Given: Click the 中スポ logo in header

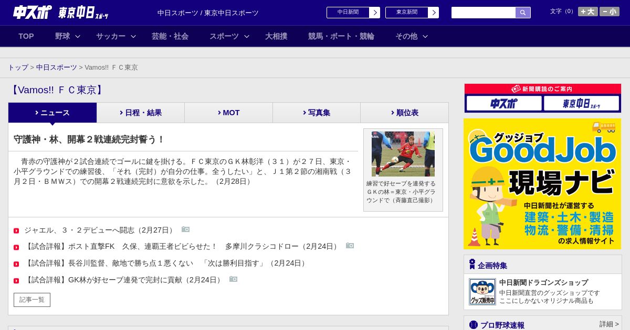Looking at the screenshot, I should click(32, 12).
